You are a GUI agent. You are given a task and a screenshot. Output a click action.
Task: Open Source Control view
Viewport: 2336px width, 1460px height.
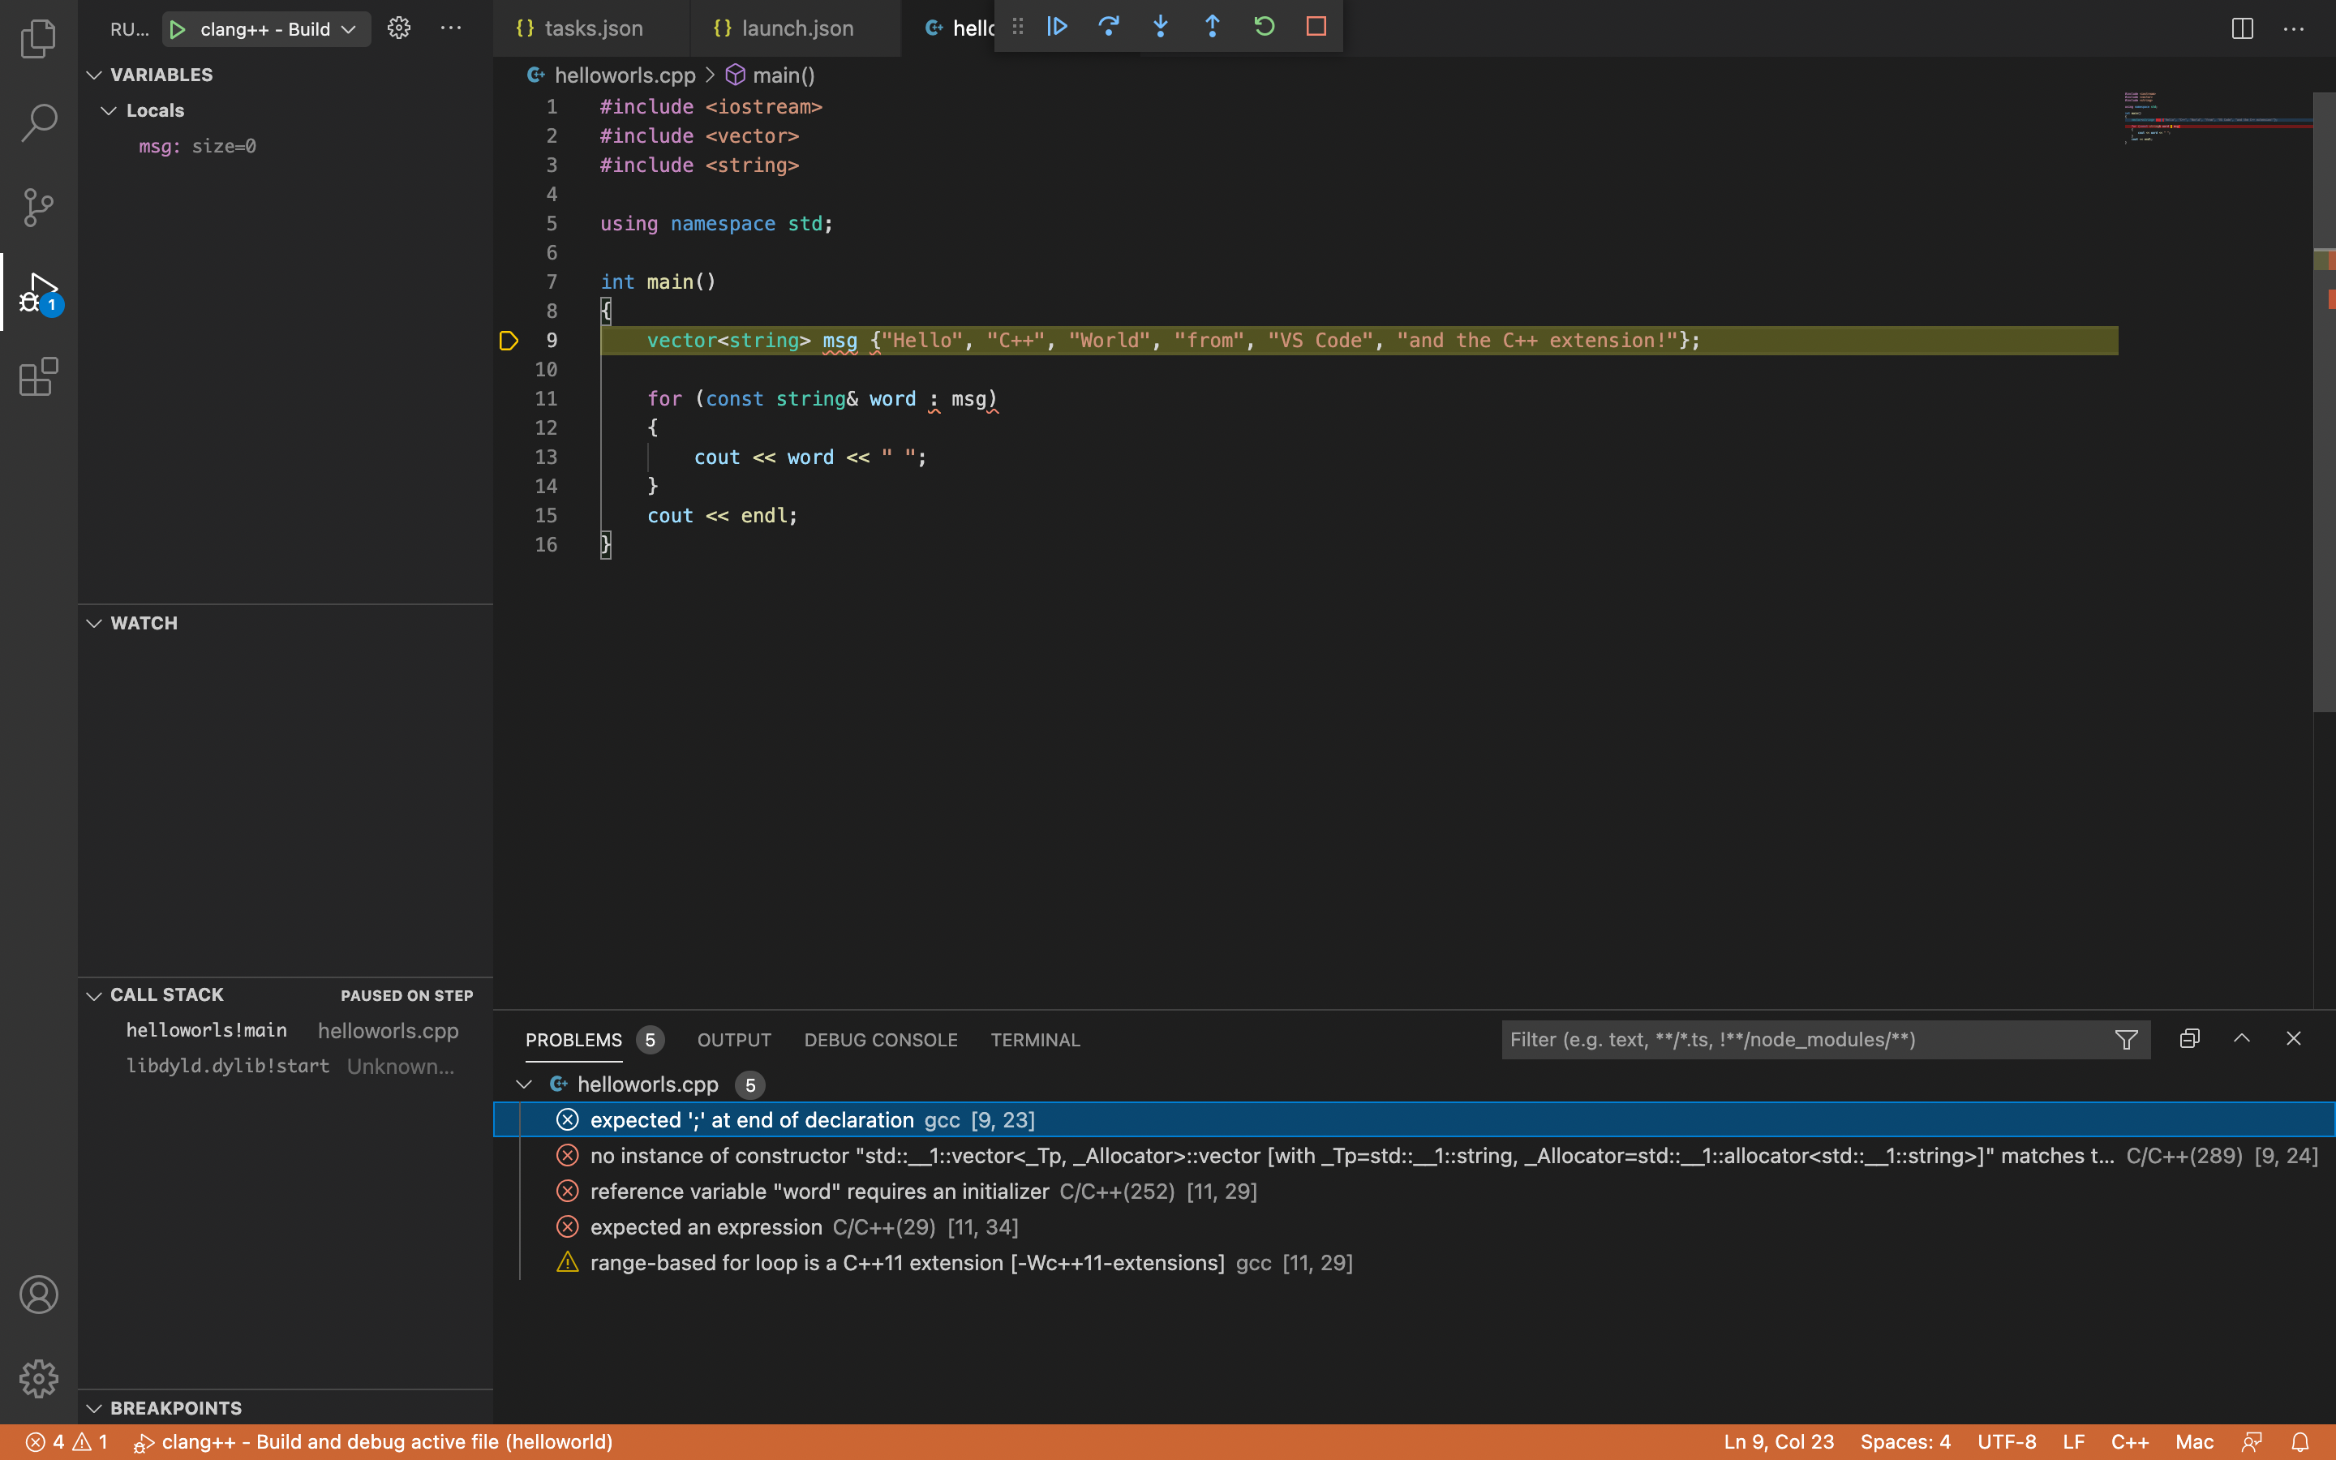tap(39, 207)
